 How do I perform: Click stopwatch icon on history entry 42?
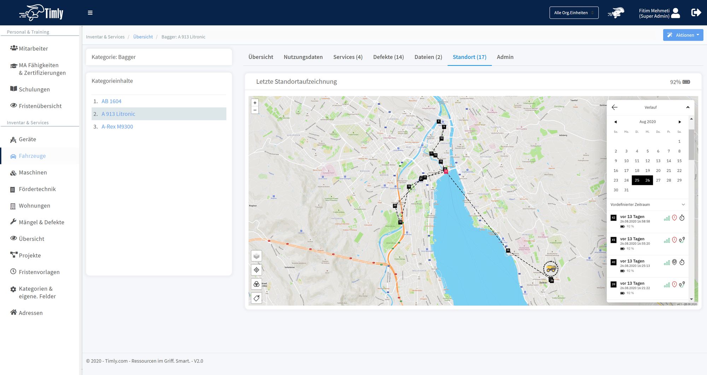click(x=682, y=218)
